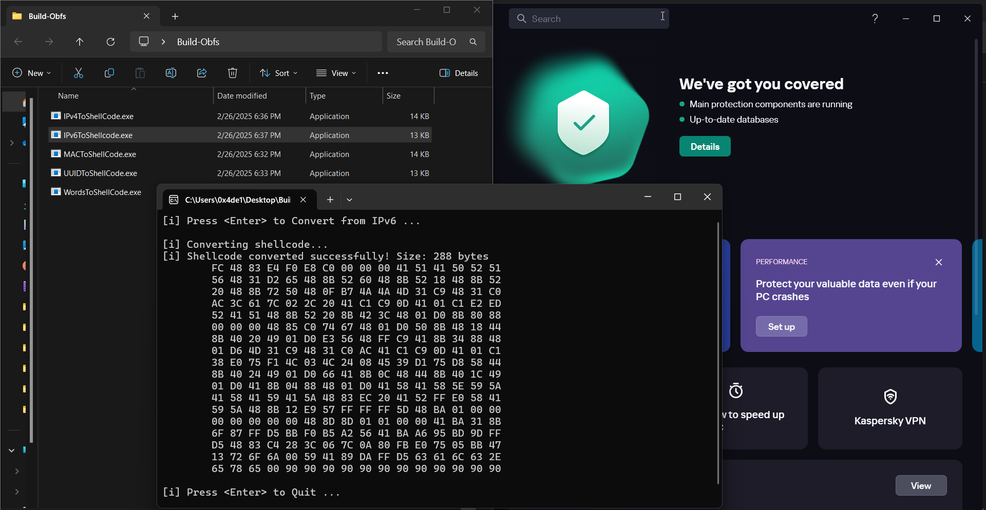The height and width of the screenshot is (510, 986).
Task: Open the See more ellipsis in Explorer
Action: point(383,73)
